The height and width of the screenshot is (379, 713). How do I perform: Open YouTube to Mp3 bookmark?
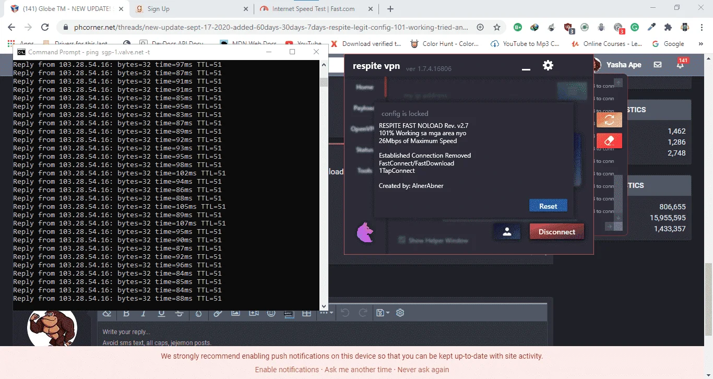(525, 44)
